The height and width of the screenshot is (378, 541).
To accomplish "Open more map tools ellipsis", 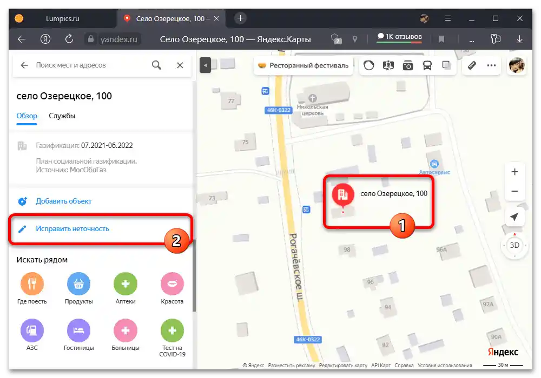I will [x=491, y=65].
